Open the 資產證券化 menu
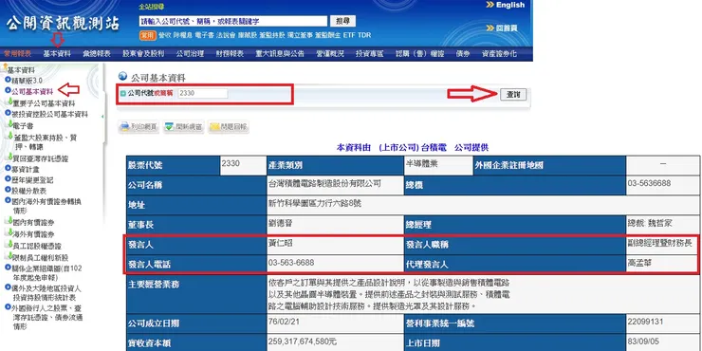 499,54
